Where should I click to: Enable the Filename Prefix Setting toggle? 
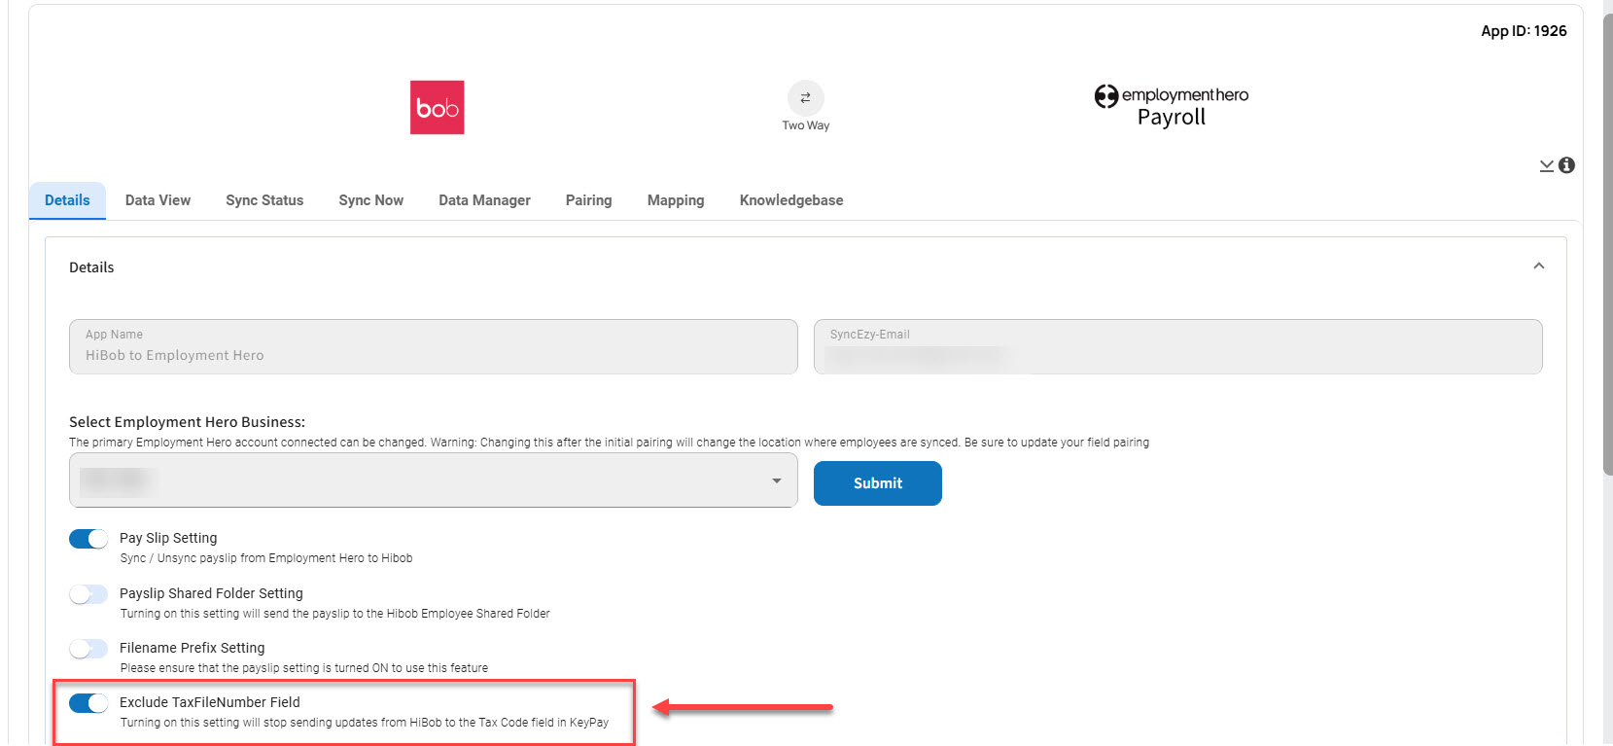point(88,649)
